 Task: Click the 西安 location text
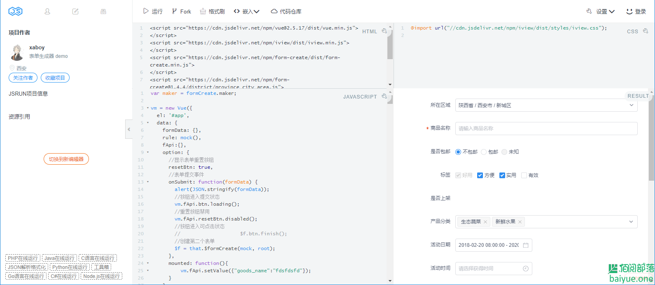point(21,69)
